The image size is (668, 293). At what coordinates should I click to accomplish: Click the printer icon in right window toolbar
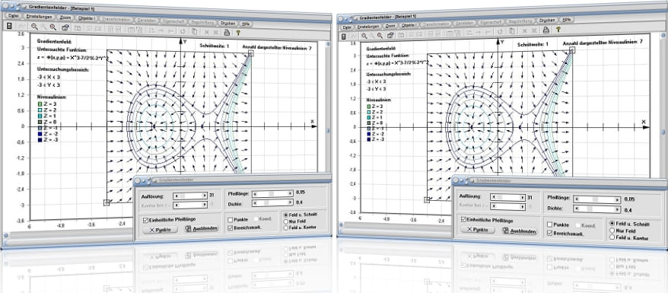coord(545,30)
